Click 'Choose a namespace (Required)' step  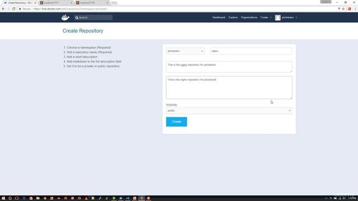pos(88,47)
